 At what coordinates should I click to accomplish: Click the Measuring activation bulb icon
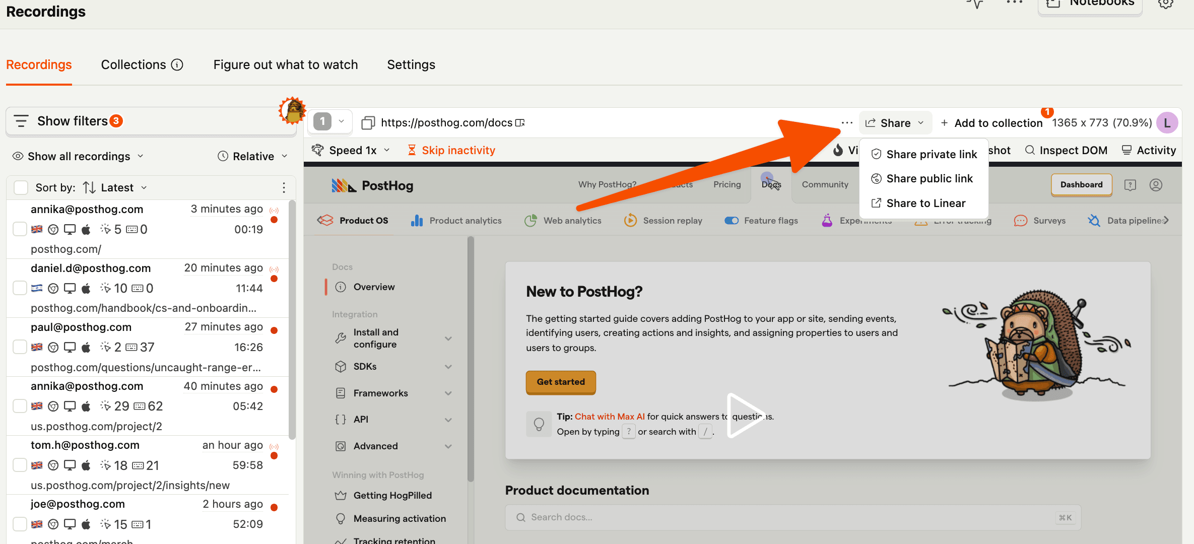click(341, 518)
